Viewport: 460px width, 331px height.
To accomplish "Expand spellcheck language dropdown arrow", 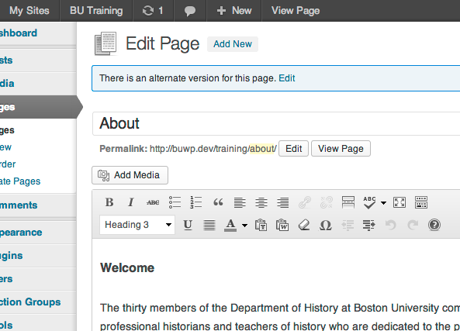I will (383, 202).
